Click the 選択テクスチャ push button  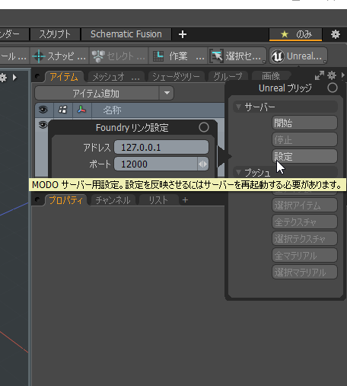click(304, 238)
